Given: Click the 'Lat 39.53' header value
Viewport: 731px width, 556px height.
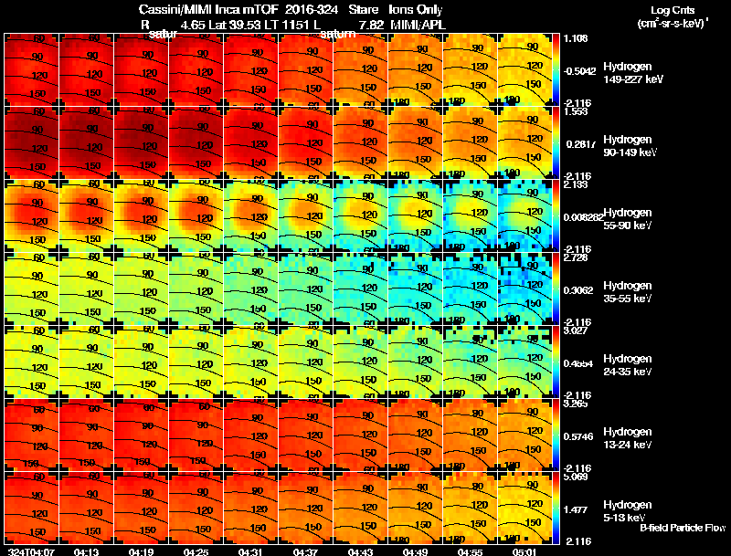Looking at the screenshot, I should (235, 26).
